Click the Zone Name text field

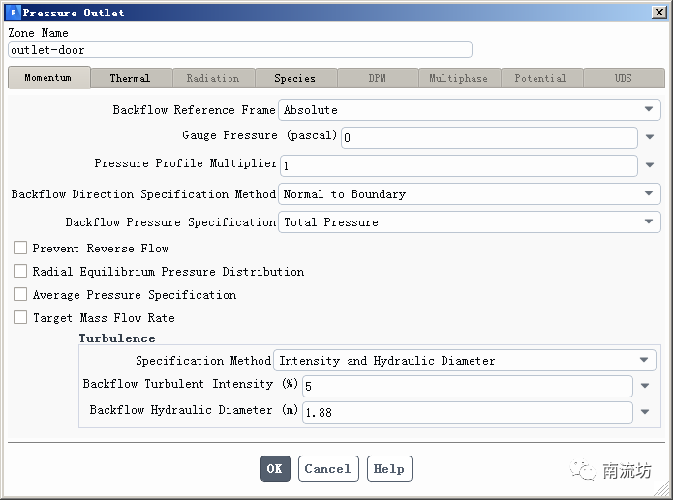239,49
